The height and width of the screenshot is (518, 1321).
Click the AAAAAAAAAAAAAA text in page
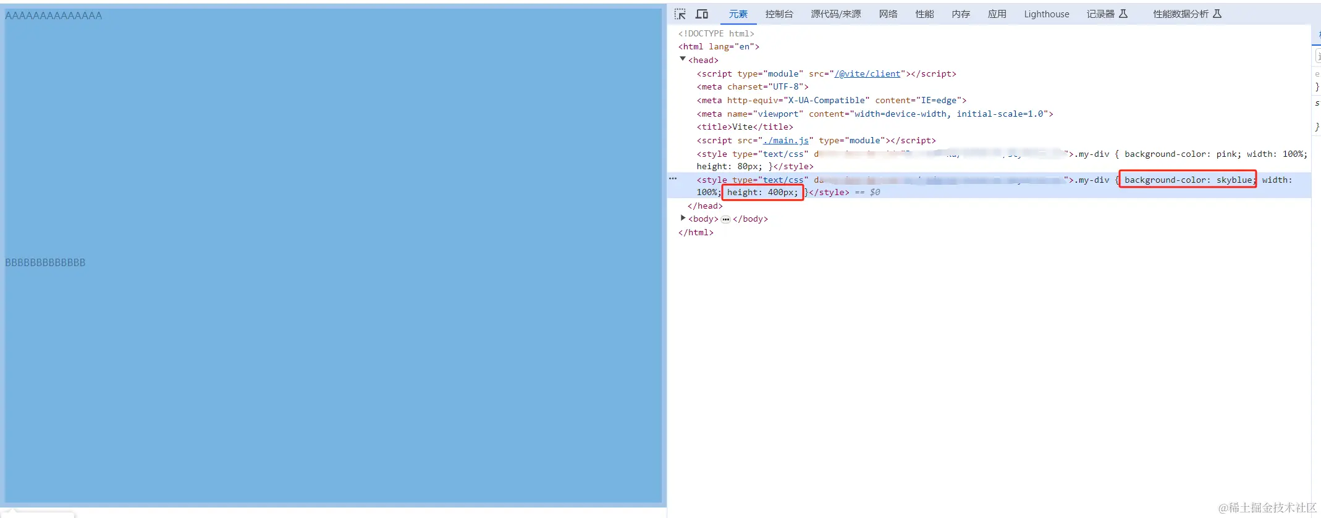point(54,15)
